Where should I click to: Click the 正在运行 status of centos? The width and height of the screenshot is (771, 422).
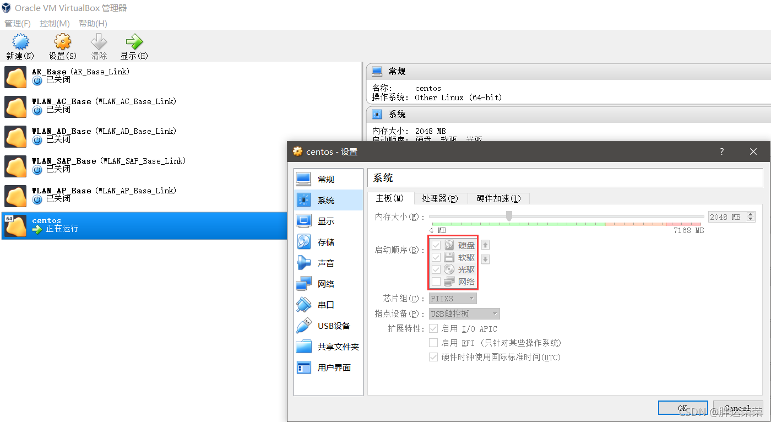coord(62,228)
